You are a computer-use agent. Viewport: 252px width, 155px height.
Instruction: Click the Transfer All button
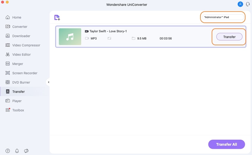point(227,144)
